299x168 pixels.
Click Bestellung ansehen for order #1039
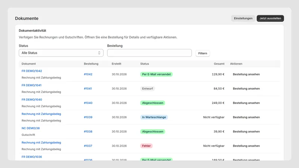pos(246,117)
